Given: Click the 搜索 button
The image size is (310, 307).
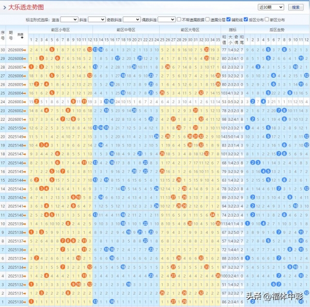Looking at the screenshot, I should 295,7.
